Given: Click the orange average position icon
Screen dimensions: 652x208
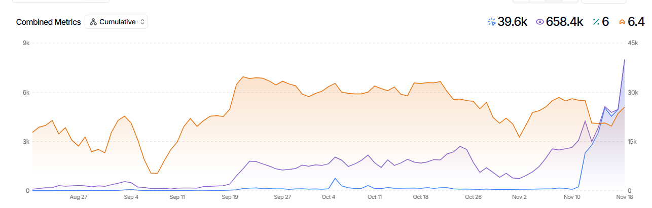Looking at the screenshot, I should click(x=621, y=22).
